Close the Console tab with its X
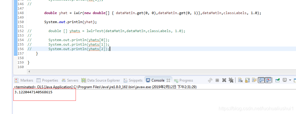The image size is (296, 114). [x=168, y=80]
